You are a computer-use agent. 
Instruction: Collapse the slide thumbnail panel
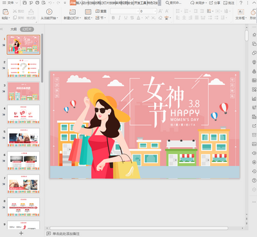(1, 29)
